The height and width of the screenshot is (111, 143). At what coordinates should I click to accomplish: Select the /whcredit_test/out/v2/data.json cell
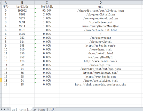(100, 11)
